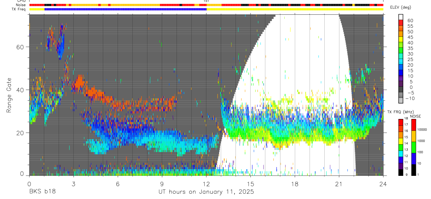Pick the blue swatch in the NOISE legend

point(413,158)
